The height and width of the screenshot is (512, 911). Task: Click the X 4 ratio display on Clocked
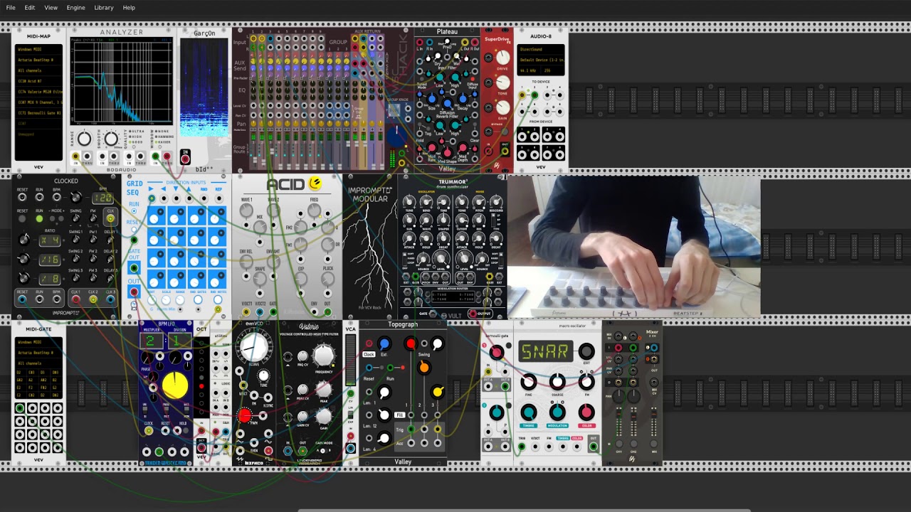(49, 241)
